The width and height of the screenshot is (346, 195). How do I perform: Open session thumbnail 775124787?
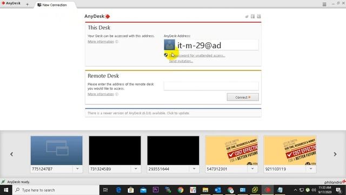[x=56, y=151]
